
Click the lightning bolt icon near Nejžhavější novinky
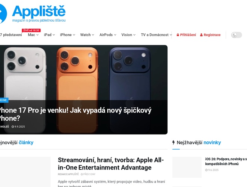174,142
